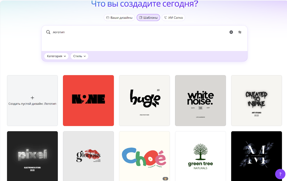287x181 pixels.
Task: Click the purple help question mark button
Action: pyautogui.click(x=280, y=174)
